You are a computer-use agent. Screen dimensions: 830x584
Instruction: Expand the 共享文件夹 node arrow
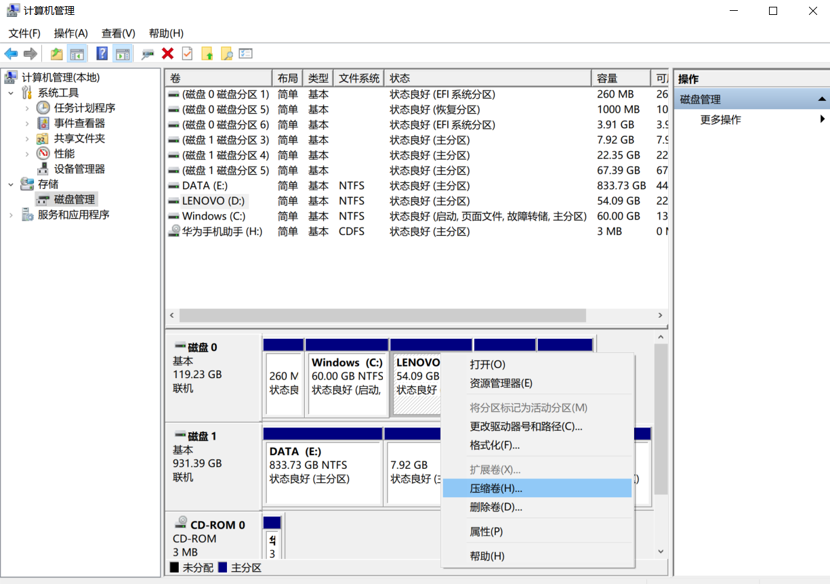27,138
